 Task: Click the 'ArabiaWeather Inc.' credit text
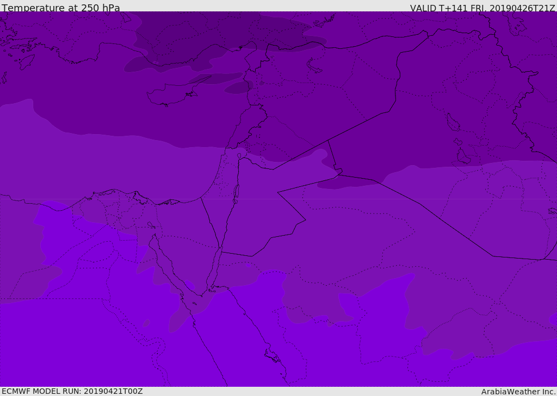[518, 392]
